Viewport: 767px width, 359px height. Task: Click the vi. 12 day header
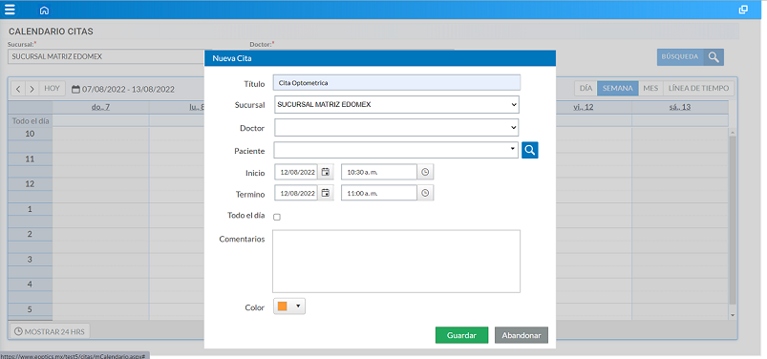(583, 107)
